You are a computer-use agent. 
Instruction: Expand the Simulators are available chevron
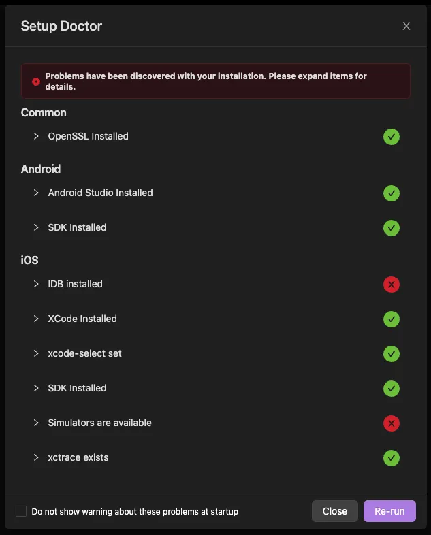click(36, 423)
